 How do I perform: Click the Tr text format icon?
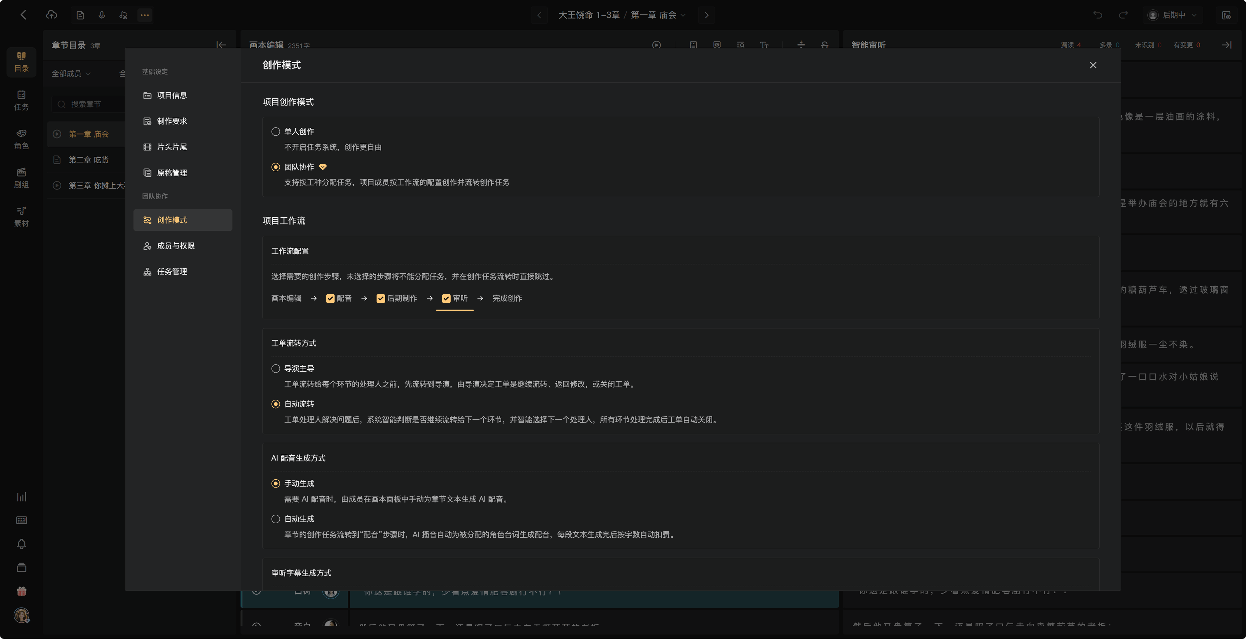[x=764, y=45]
